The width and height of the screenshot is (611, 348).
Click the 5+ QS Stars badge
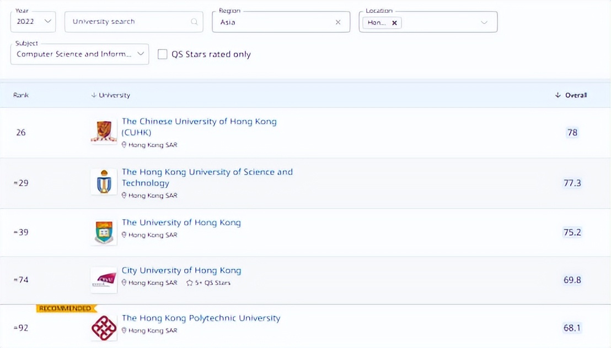click(x=208, y=283)
